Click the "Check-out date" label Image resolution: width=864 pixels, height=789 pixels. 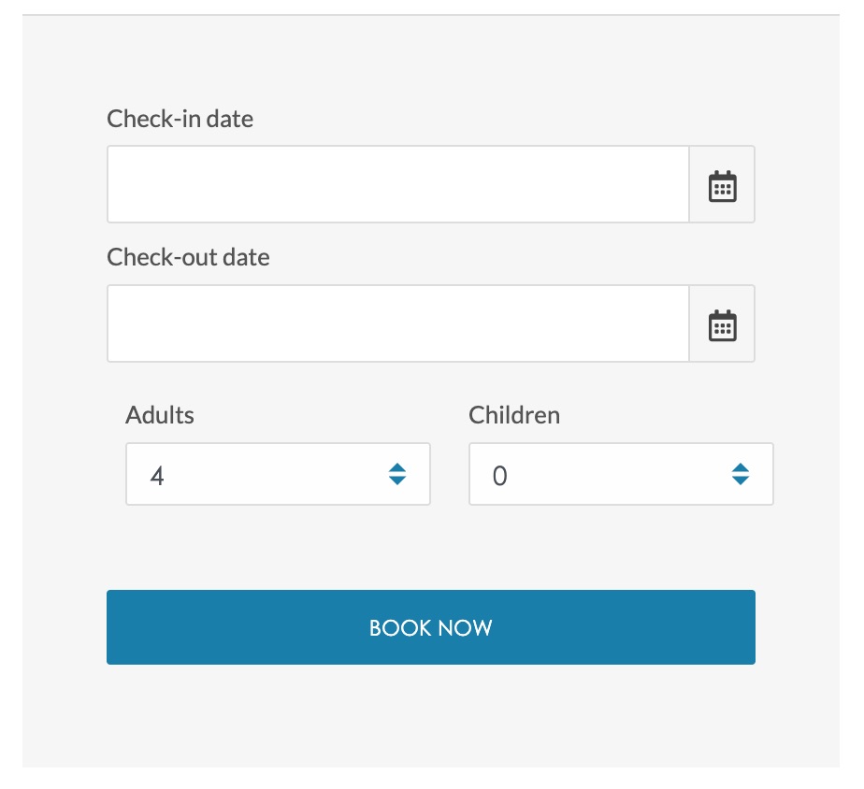[188, 257]
